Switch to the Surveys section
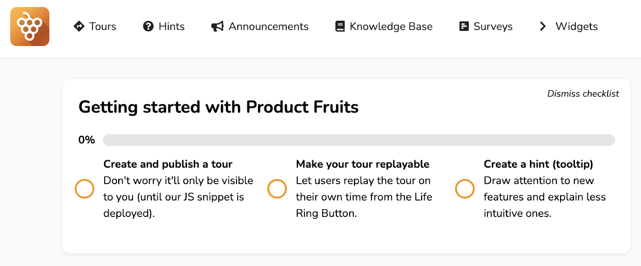This screenshot has width=641, height=266. (x=493, y=26)
